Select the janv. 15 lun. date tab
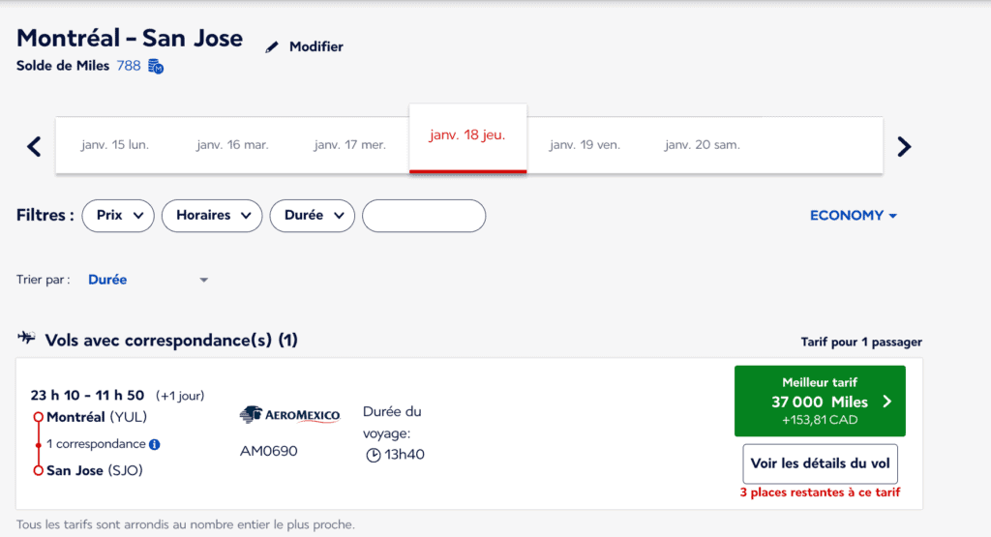Viewport: 991px width, 537px height. click(x=115, y=145)
